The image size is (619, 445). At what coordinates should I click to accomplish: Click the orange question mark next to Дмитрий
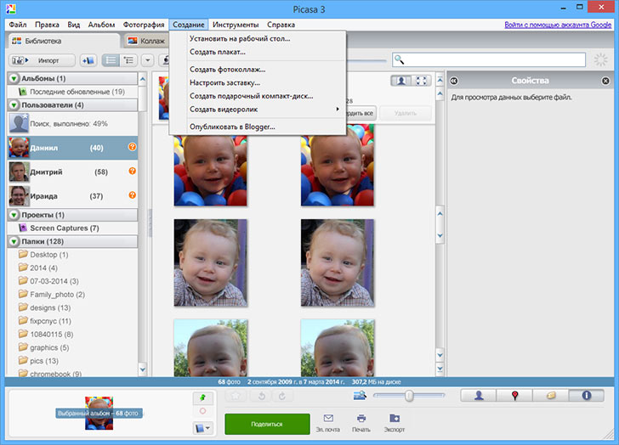coord(133,171)
